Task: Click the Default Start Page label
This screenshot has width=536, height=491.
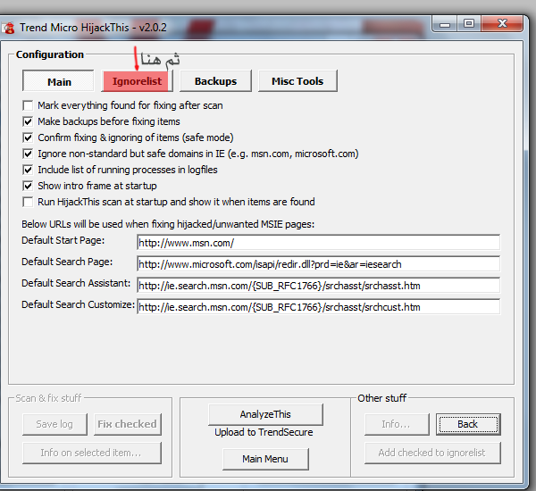Action: (x=63, y=240)
